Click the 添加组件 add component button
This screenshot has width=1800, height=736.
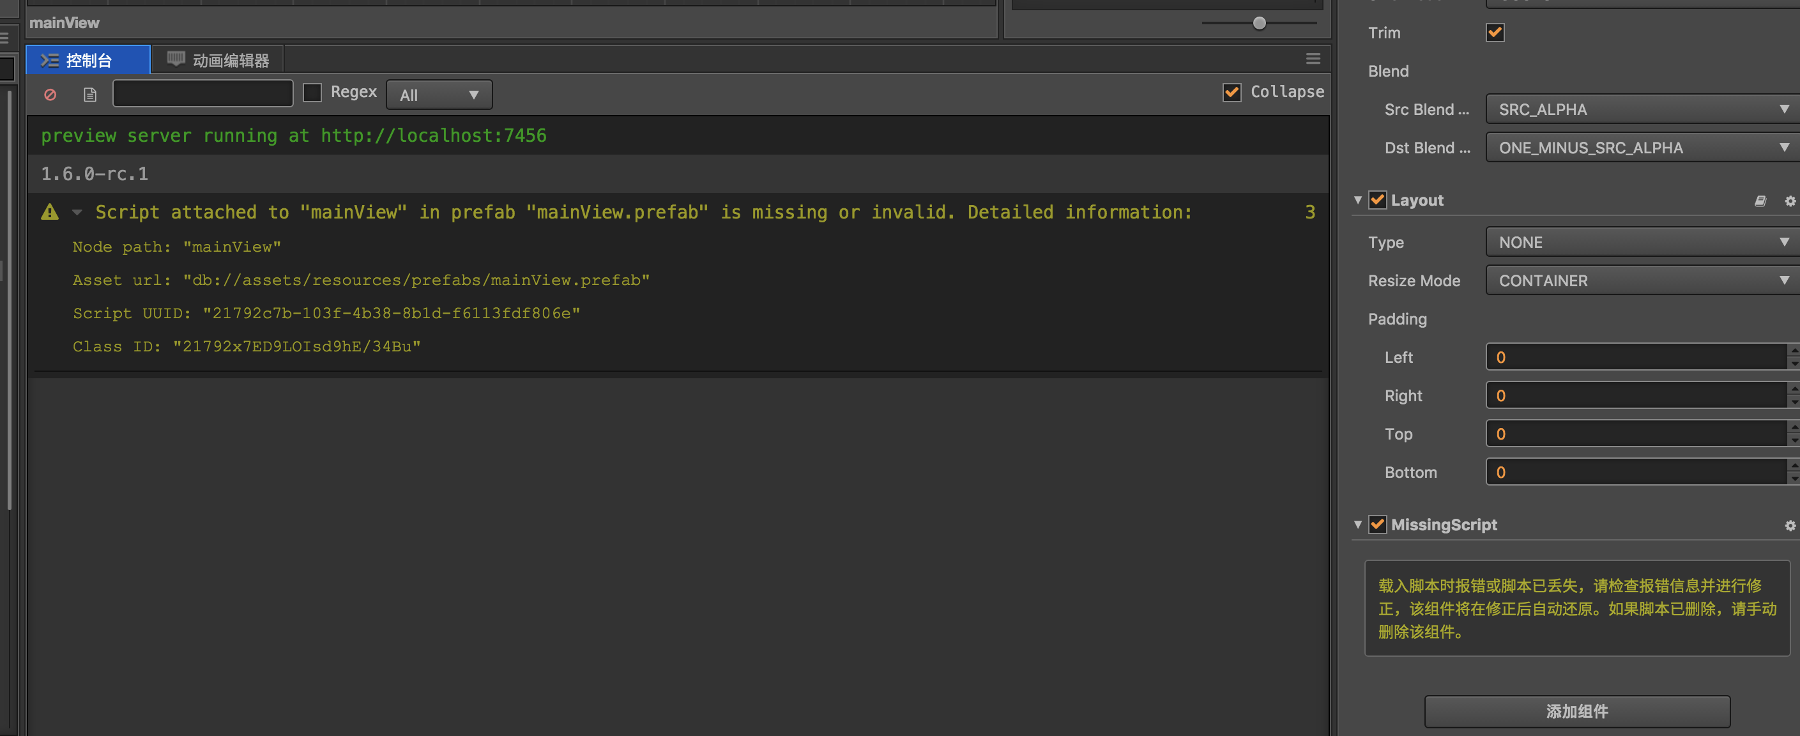click(1576, 711)
